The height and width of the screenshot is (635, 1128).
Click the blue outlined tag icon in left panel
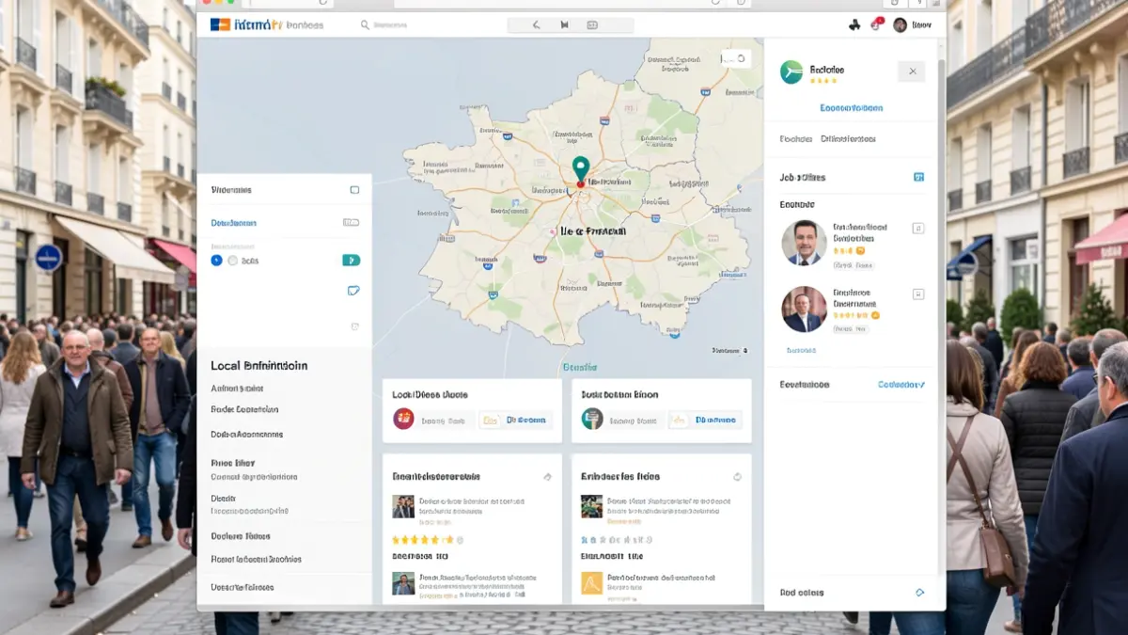353,291
